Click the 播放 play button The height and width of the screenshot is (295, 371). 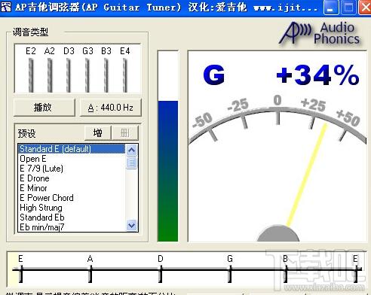click(44, 108)
